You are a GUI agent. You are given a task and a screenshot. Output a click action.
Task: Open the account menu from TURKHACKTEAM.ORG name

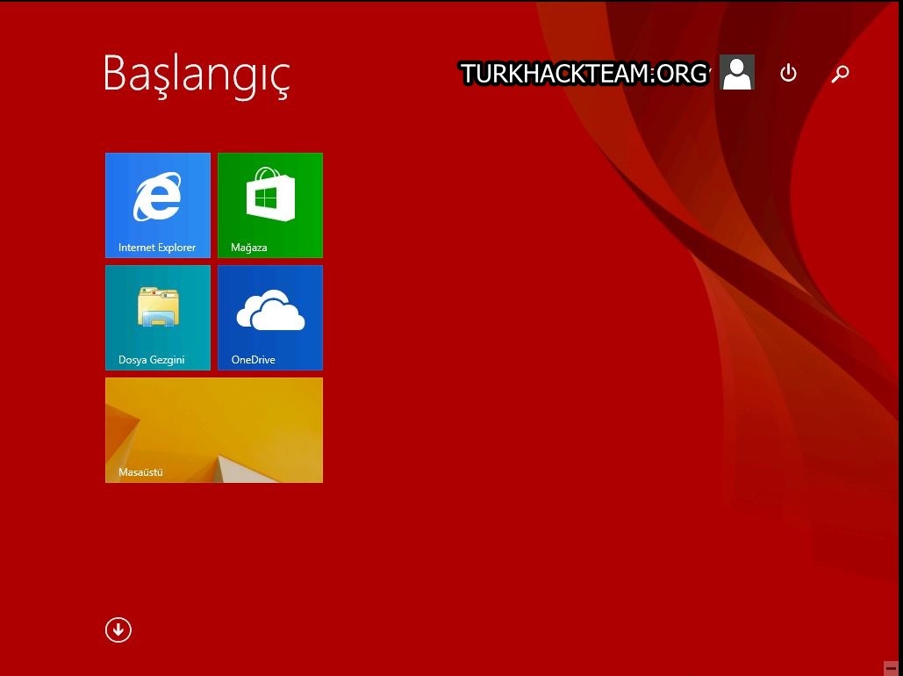(584, 73)
